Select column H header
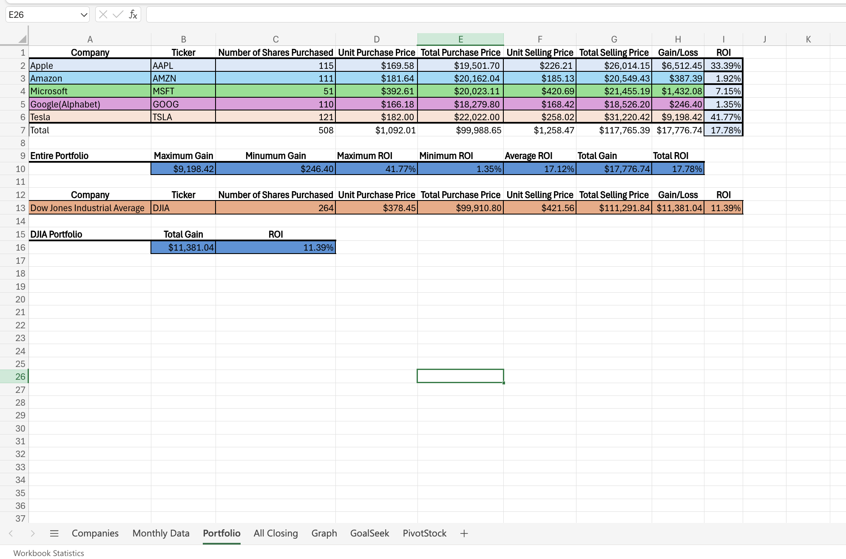This screenshot has height=559, width=846. point(678,39)
